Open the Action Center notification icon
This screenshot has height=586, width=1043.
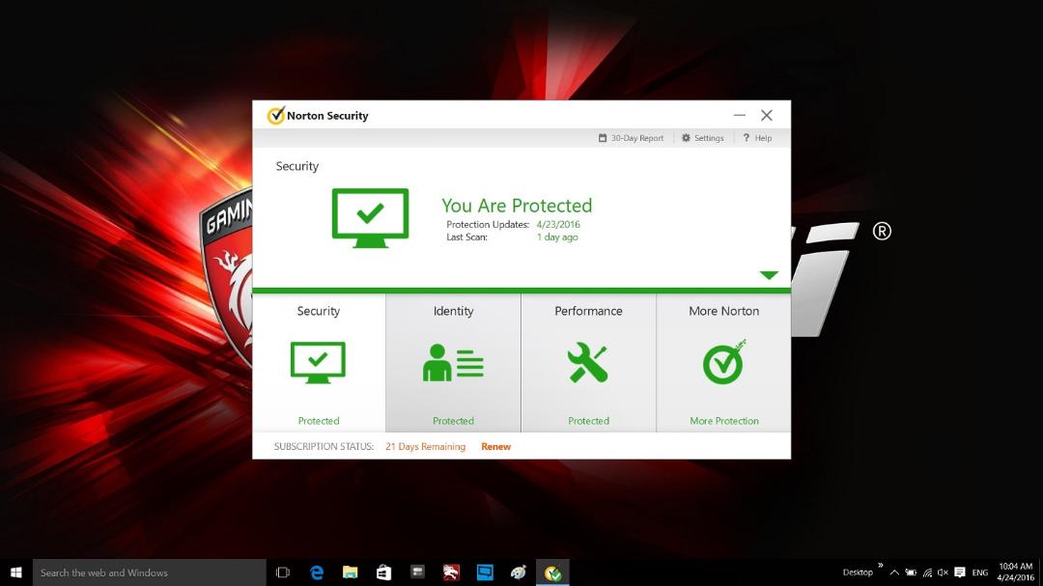click(x=959, y=572)
